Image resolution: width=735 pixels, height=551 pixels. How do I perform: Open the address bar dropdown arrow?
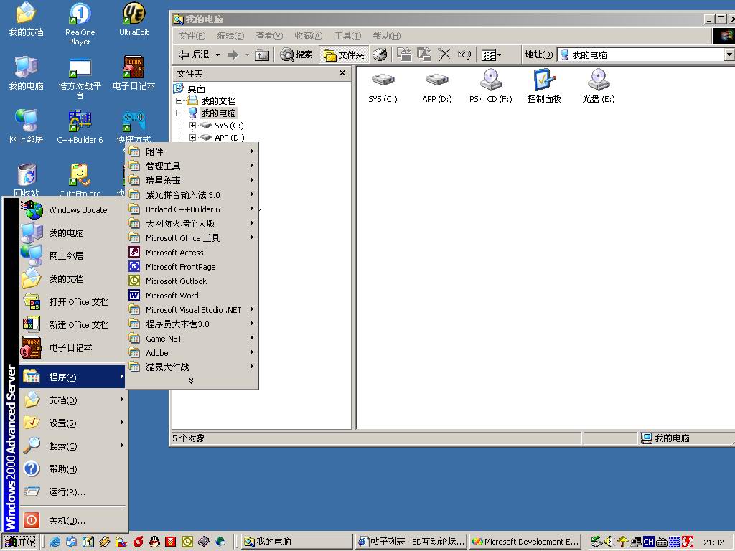point(729,55)
